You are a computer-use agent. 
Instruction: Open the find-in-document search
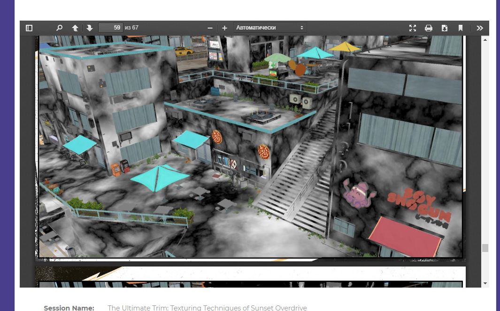click(59, 28)
